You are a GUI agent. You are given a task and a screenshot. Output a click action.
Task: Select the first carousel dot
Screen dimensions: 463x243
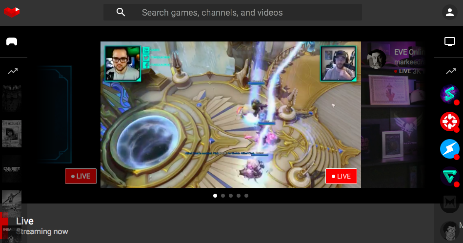(x=215, y=196)
